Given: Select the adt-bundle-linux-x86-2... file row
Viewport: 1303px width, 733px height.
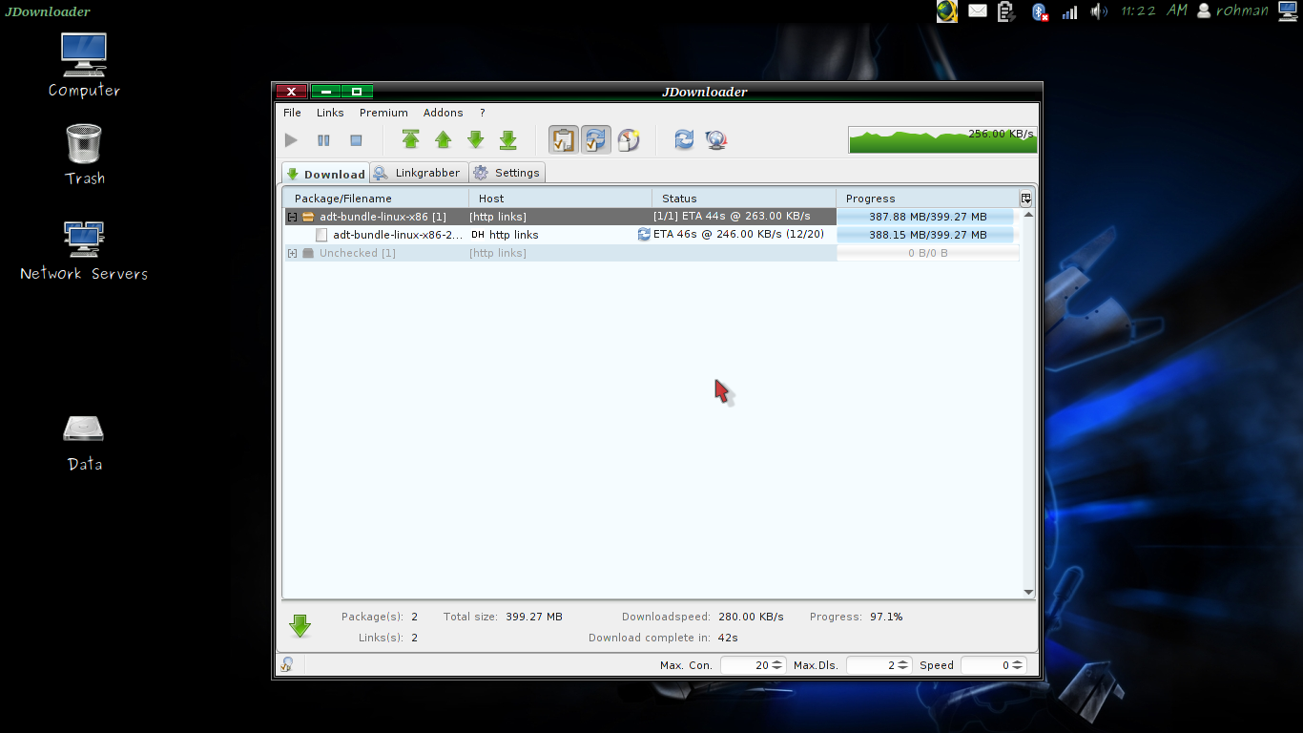Looking at the screenshot, I should coord(651,235).
